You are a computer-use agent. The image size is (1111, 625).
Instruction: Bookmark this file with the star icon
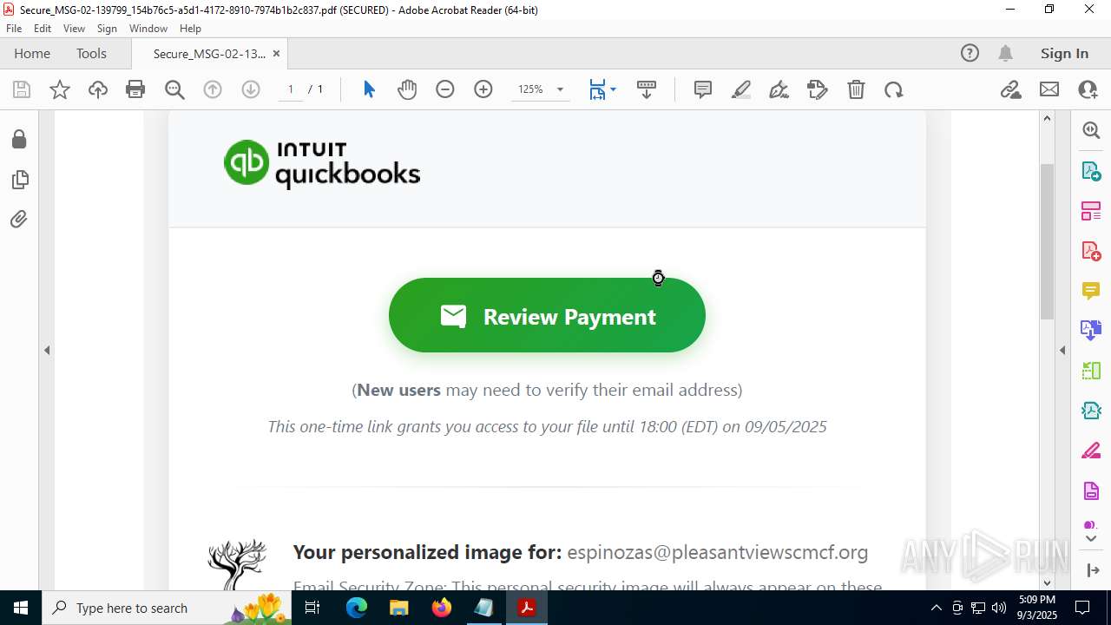coord(60,89)
